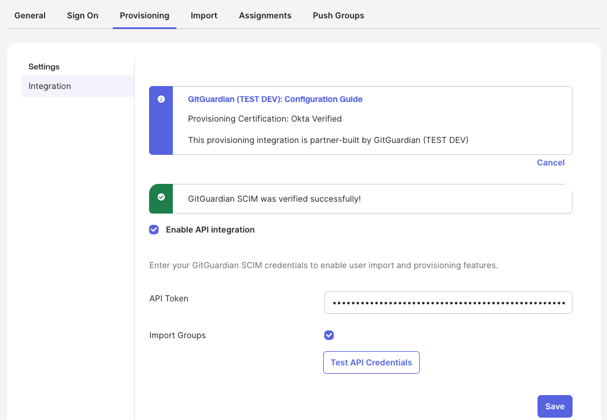This screenshot has height=420, width=607.
Task: Switch to the Import tab
Action: click(204, 15)
